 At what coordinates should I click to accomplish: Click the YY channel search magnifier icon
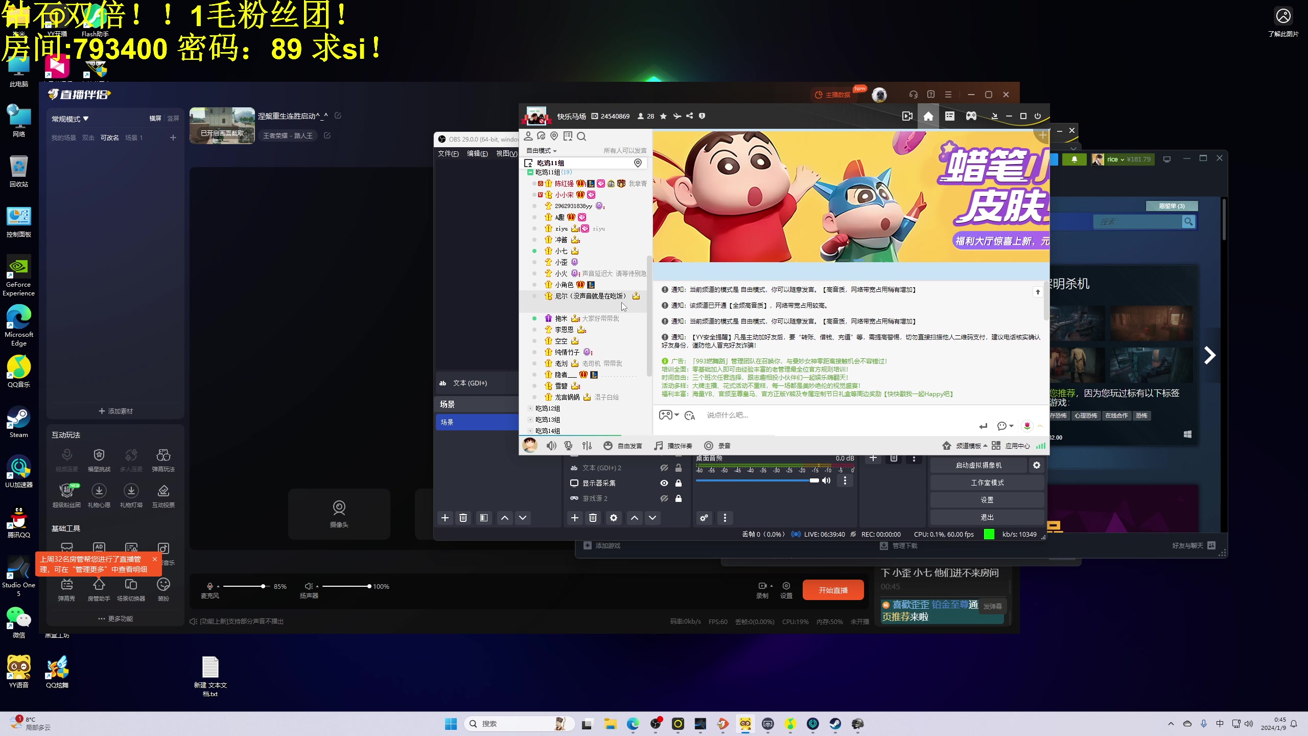point(581,136)
